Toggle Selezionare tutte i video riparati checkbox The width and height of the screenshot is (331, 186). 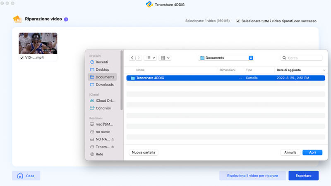[238, 21]
